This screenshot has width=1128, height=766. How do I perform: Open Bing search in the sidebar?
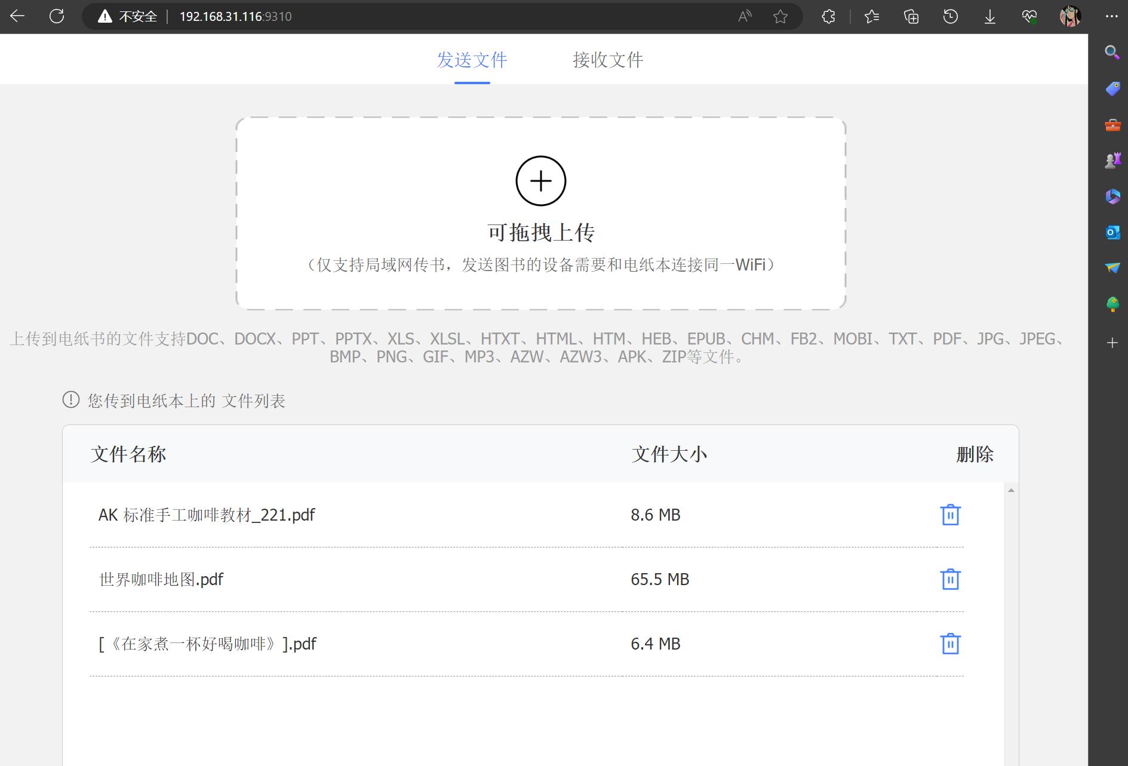[x=1111, y=53]
